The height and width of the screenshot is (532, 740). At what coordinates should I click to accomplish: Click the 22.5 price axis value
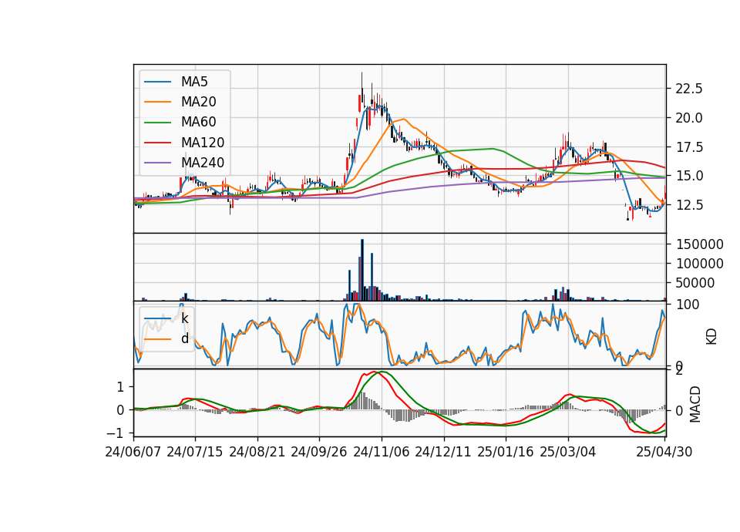tap(689, 89)
